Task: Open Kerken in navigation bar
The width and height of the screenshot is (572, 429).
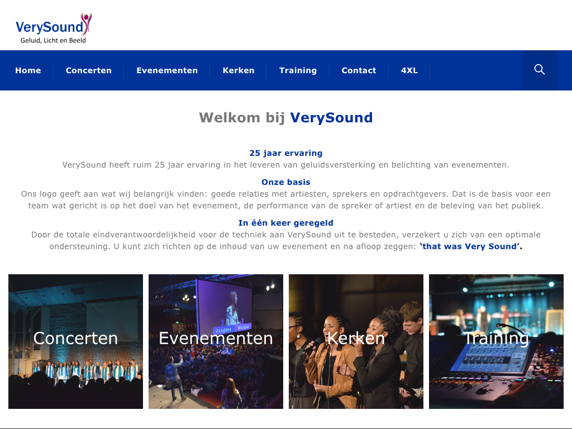Action: [x=239, y=70]
